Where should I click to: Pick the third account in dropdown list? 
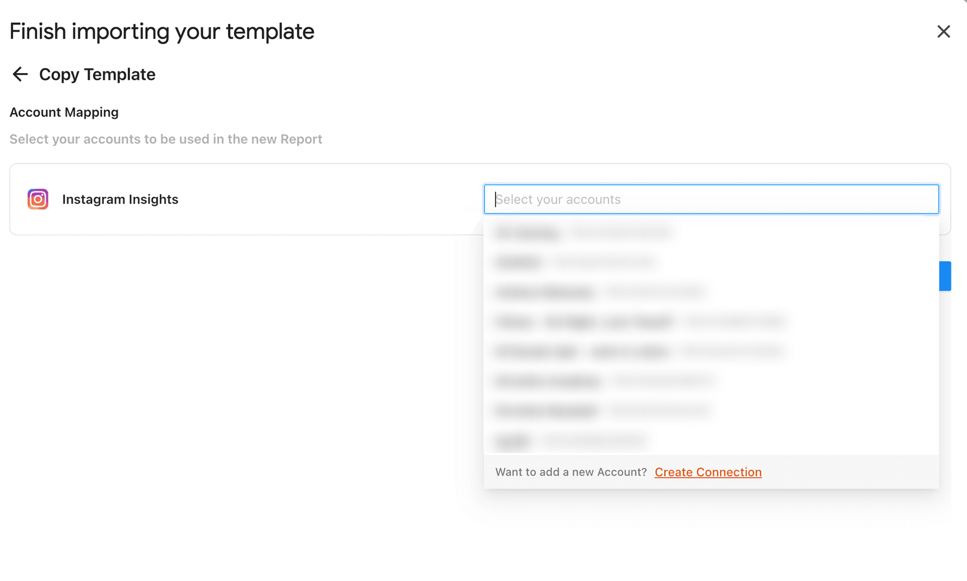(x=711, y=292)
